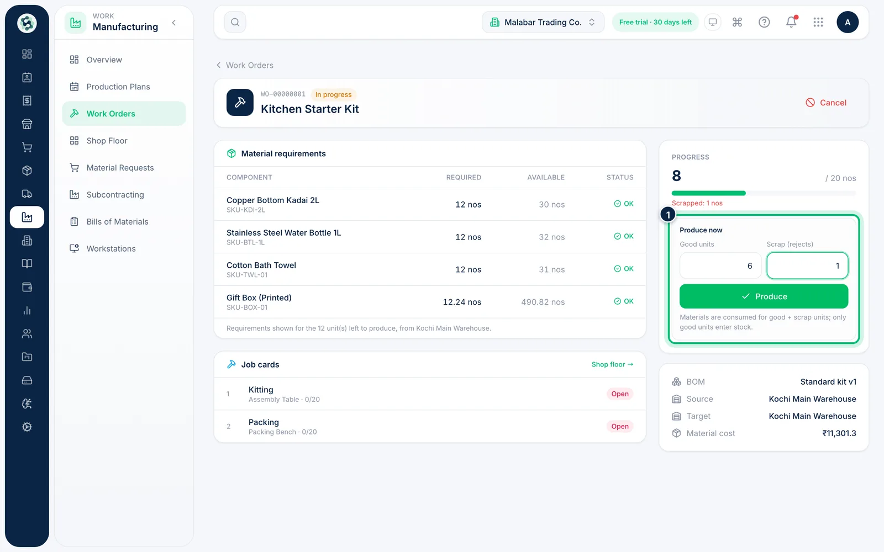Open the Packing job card row
This screenshot has width=884, height=552.
coord(430,427)
